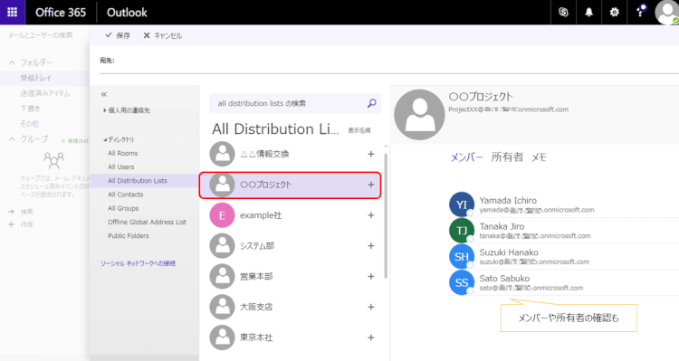Open the 表示名順 sort dropdown
679x361 pixels.
359,130
